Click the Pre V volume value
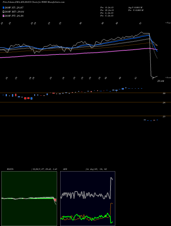This screenshot has width=171, height=226. (x=136, y=10)
